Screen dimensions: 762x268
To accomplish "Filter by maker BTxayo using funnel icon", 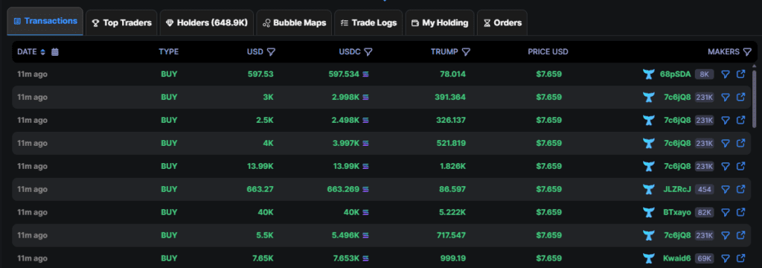I will coord(726,212).
